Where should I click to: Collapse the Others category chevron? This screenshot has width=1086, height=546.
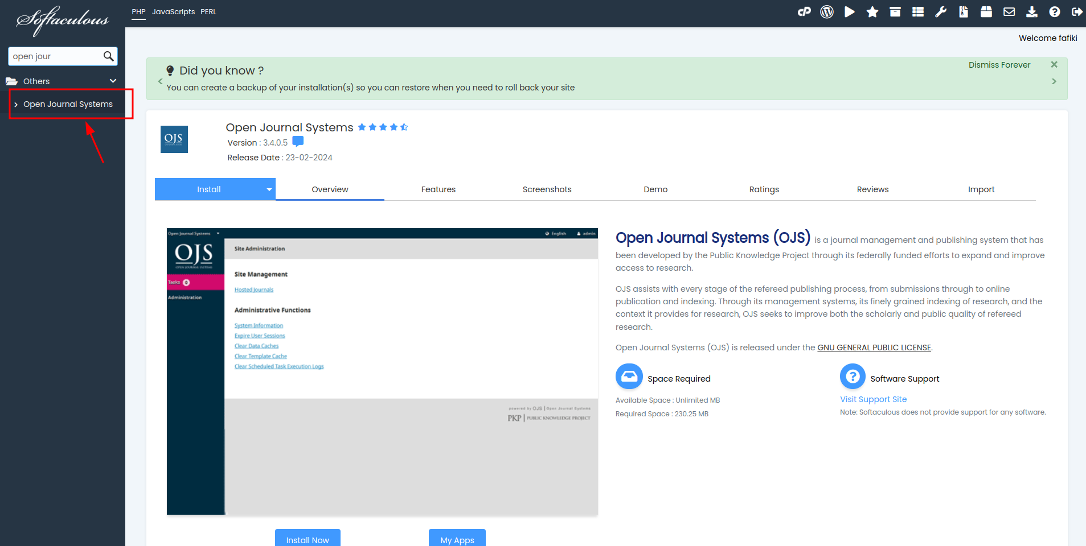tap(113, 81)
